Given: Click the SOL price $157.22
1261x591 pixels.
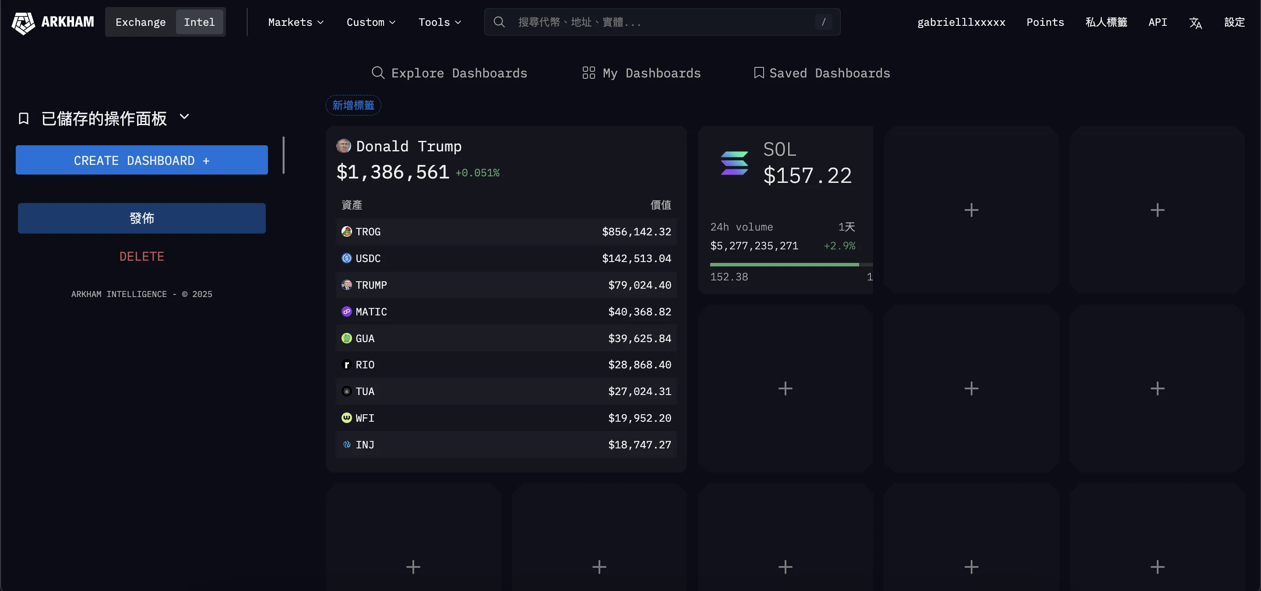Looking at the screenshot, I should [x=807, y=175].
